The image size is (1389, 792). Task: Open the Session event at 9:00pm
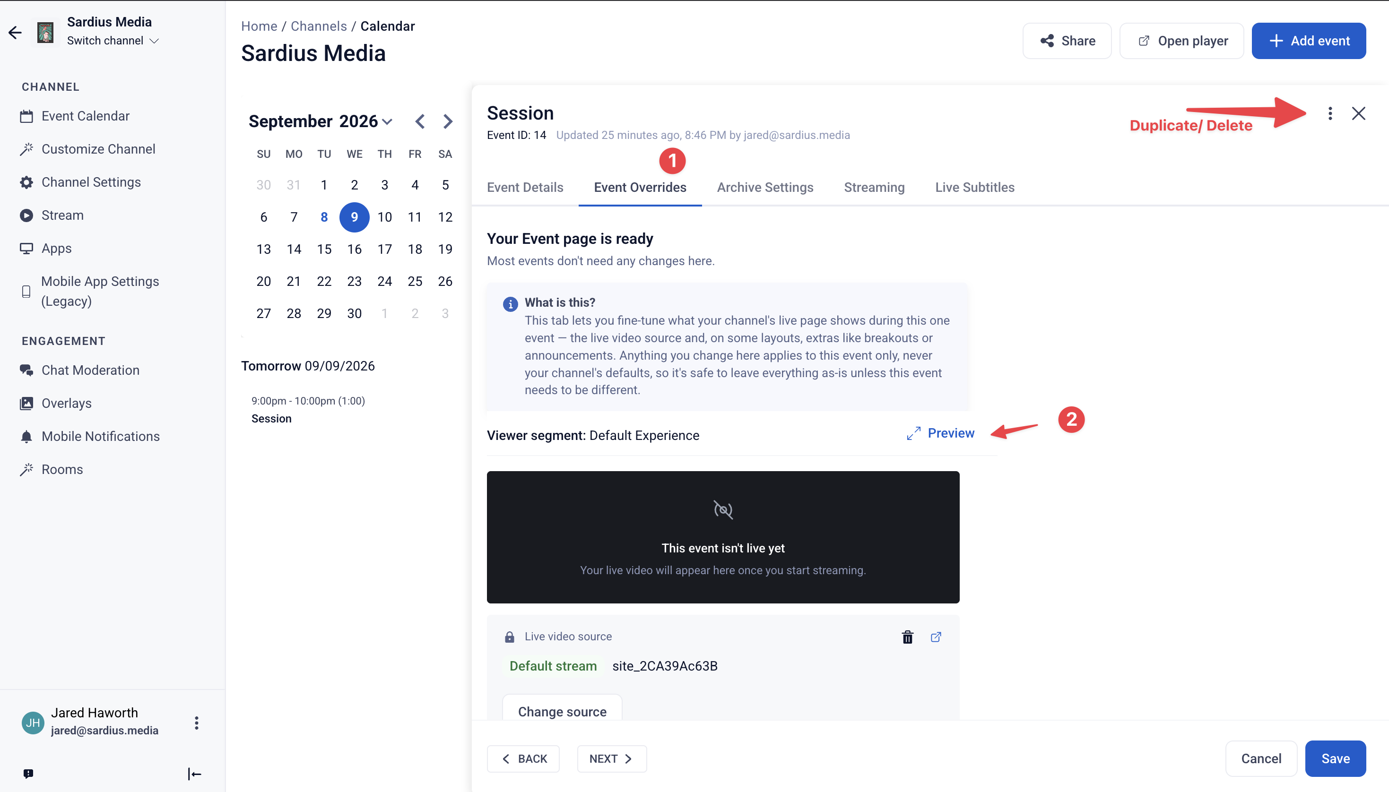coord(308,410)
